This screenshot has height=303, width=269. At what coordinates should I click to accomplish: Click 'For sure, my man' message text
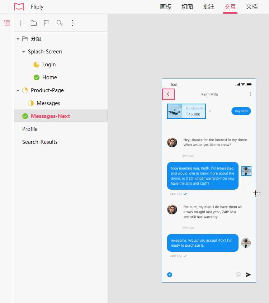(213, 212)
